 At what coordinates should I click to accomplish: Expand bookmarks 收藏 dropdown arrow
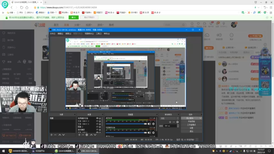(x=14, y=13)
